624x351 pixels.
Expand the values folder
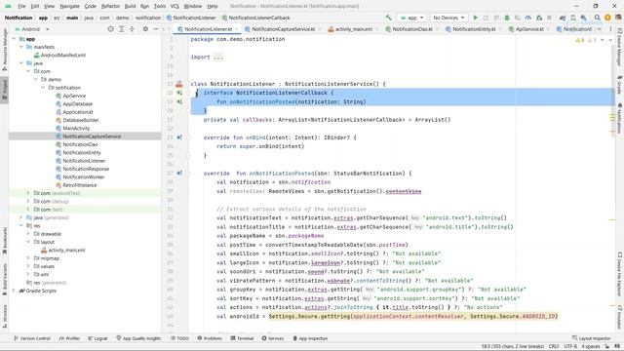click(x=28, y=266)
